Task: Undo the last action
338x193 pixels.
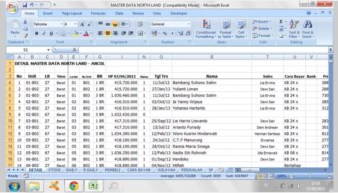Action: click(x=31, y=5)
